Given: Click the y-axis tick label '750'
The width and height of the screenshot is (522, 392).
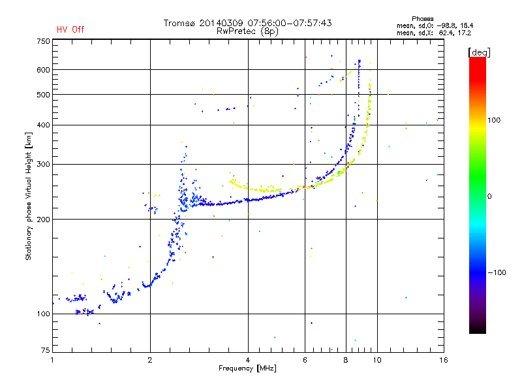Looking at the screenshot, I should [x=44, y=41].
